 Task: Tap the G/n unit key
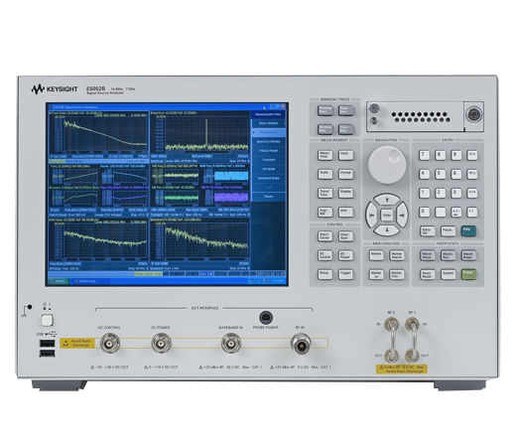(472, 155)
